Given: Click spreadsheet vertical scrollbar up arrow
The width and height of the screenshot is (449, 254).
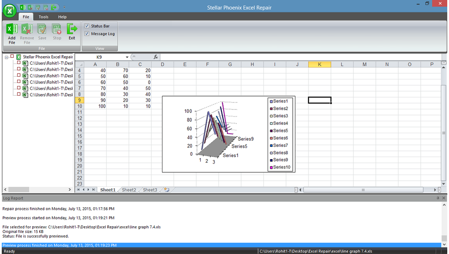Looking at the screenshot, I should tap(444, 67).
